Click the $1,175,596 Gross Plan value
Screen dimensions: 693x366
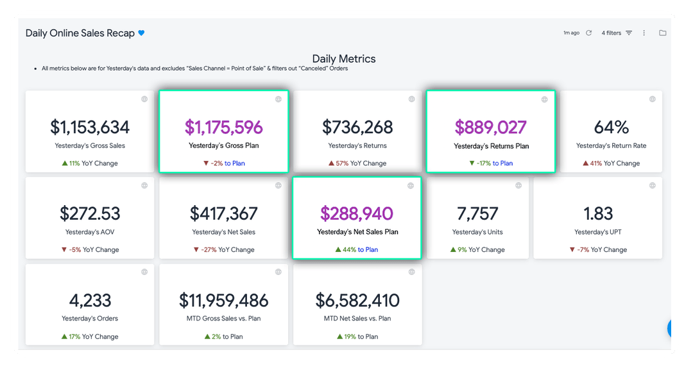(x=224, y=127)
